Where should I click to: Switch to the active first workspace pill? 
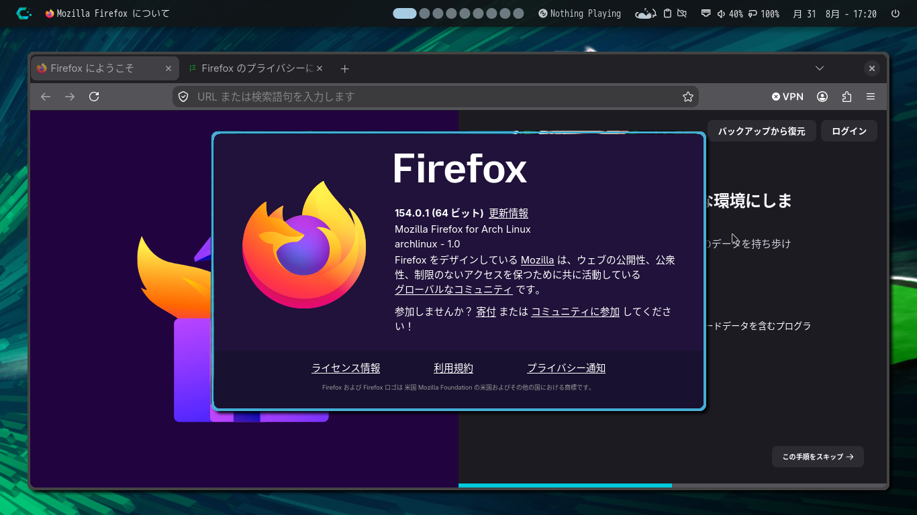click(x=405, y=13)
